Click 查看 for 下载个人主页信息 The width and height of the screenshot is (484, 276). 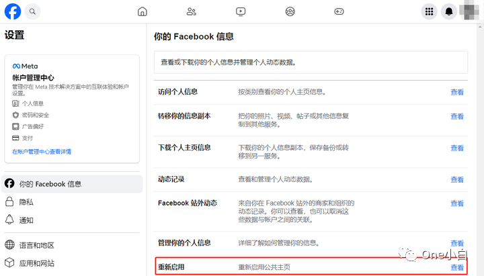click(457, 148)
